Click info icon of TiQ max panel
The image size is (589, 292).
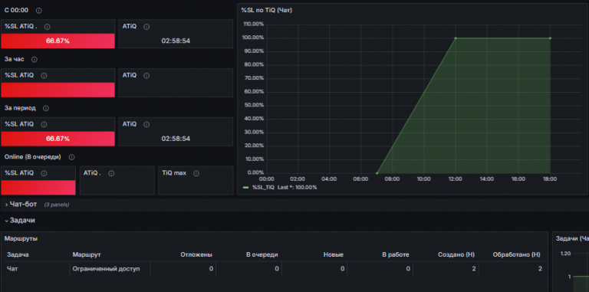(196, 173)
